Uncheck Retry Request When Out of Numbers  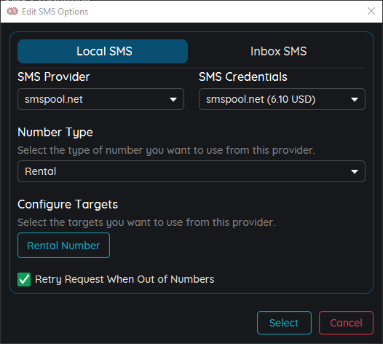click(24, 279)
